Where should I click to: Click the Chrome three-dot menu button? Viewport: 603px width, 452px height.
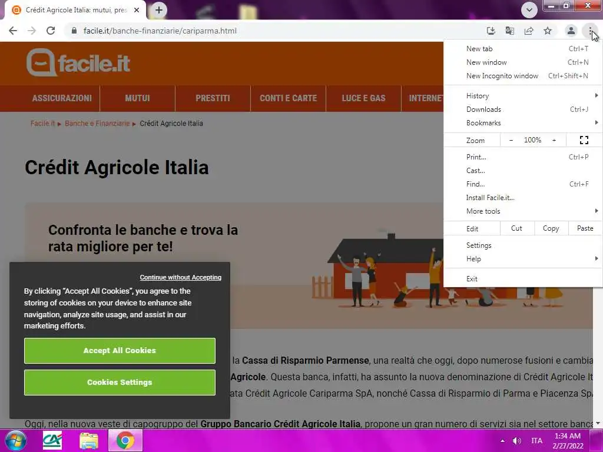pyautogui.click(x=590, y=31)
